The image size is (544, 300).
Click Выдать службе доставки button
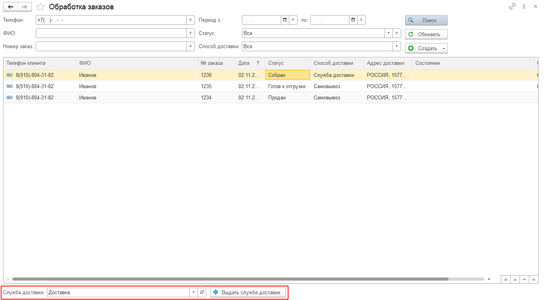248,292
